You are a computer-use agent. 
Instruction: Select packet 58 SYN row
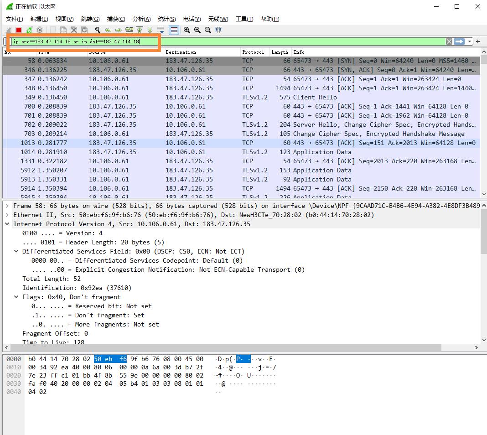241,61
